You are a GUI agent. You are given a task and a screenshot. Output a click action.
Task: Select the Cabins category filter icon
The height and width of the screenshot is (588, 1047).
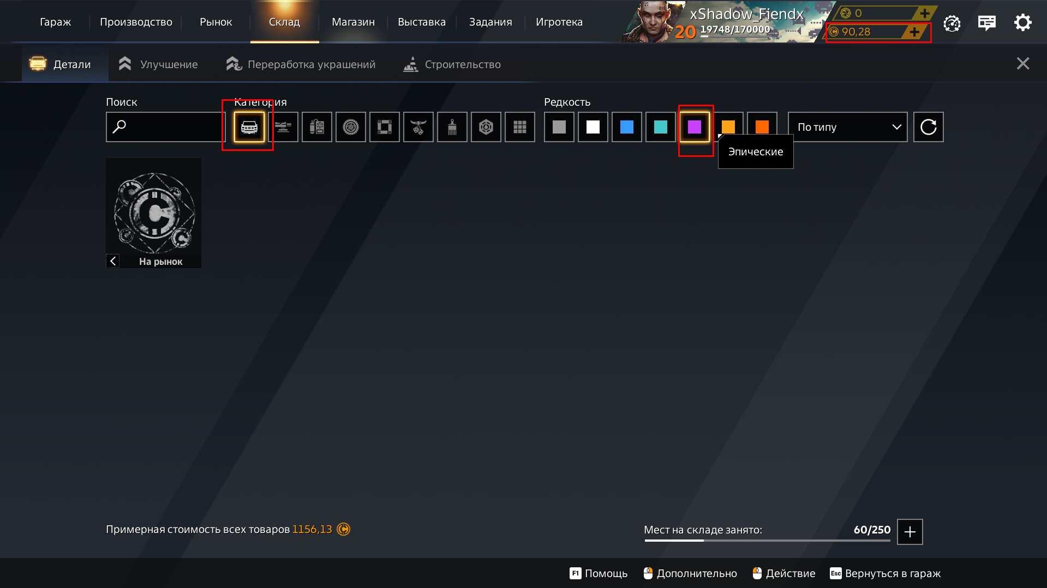(x=249, y=127)
